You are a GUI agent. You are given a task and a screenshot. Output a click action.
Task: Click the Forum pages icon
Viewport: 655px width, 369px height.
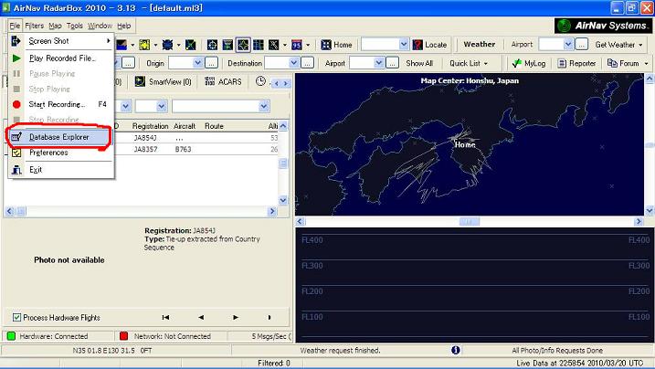[612, 63]
